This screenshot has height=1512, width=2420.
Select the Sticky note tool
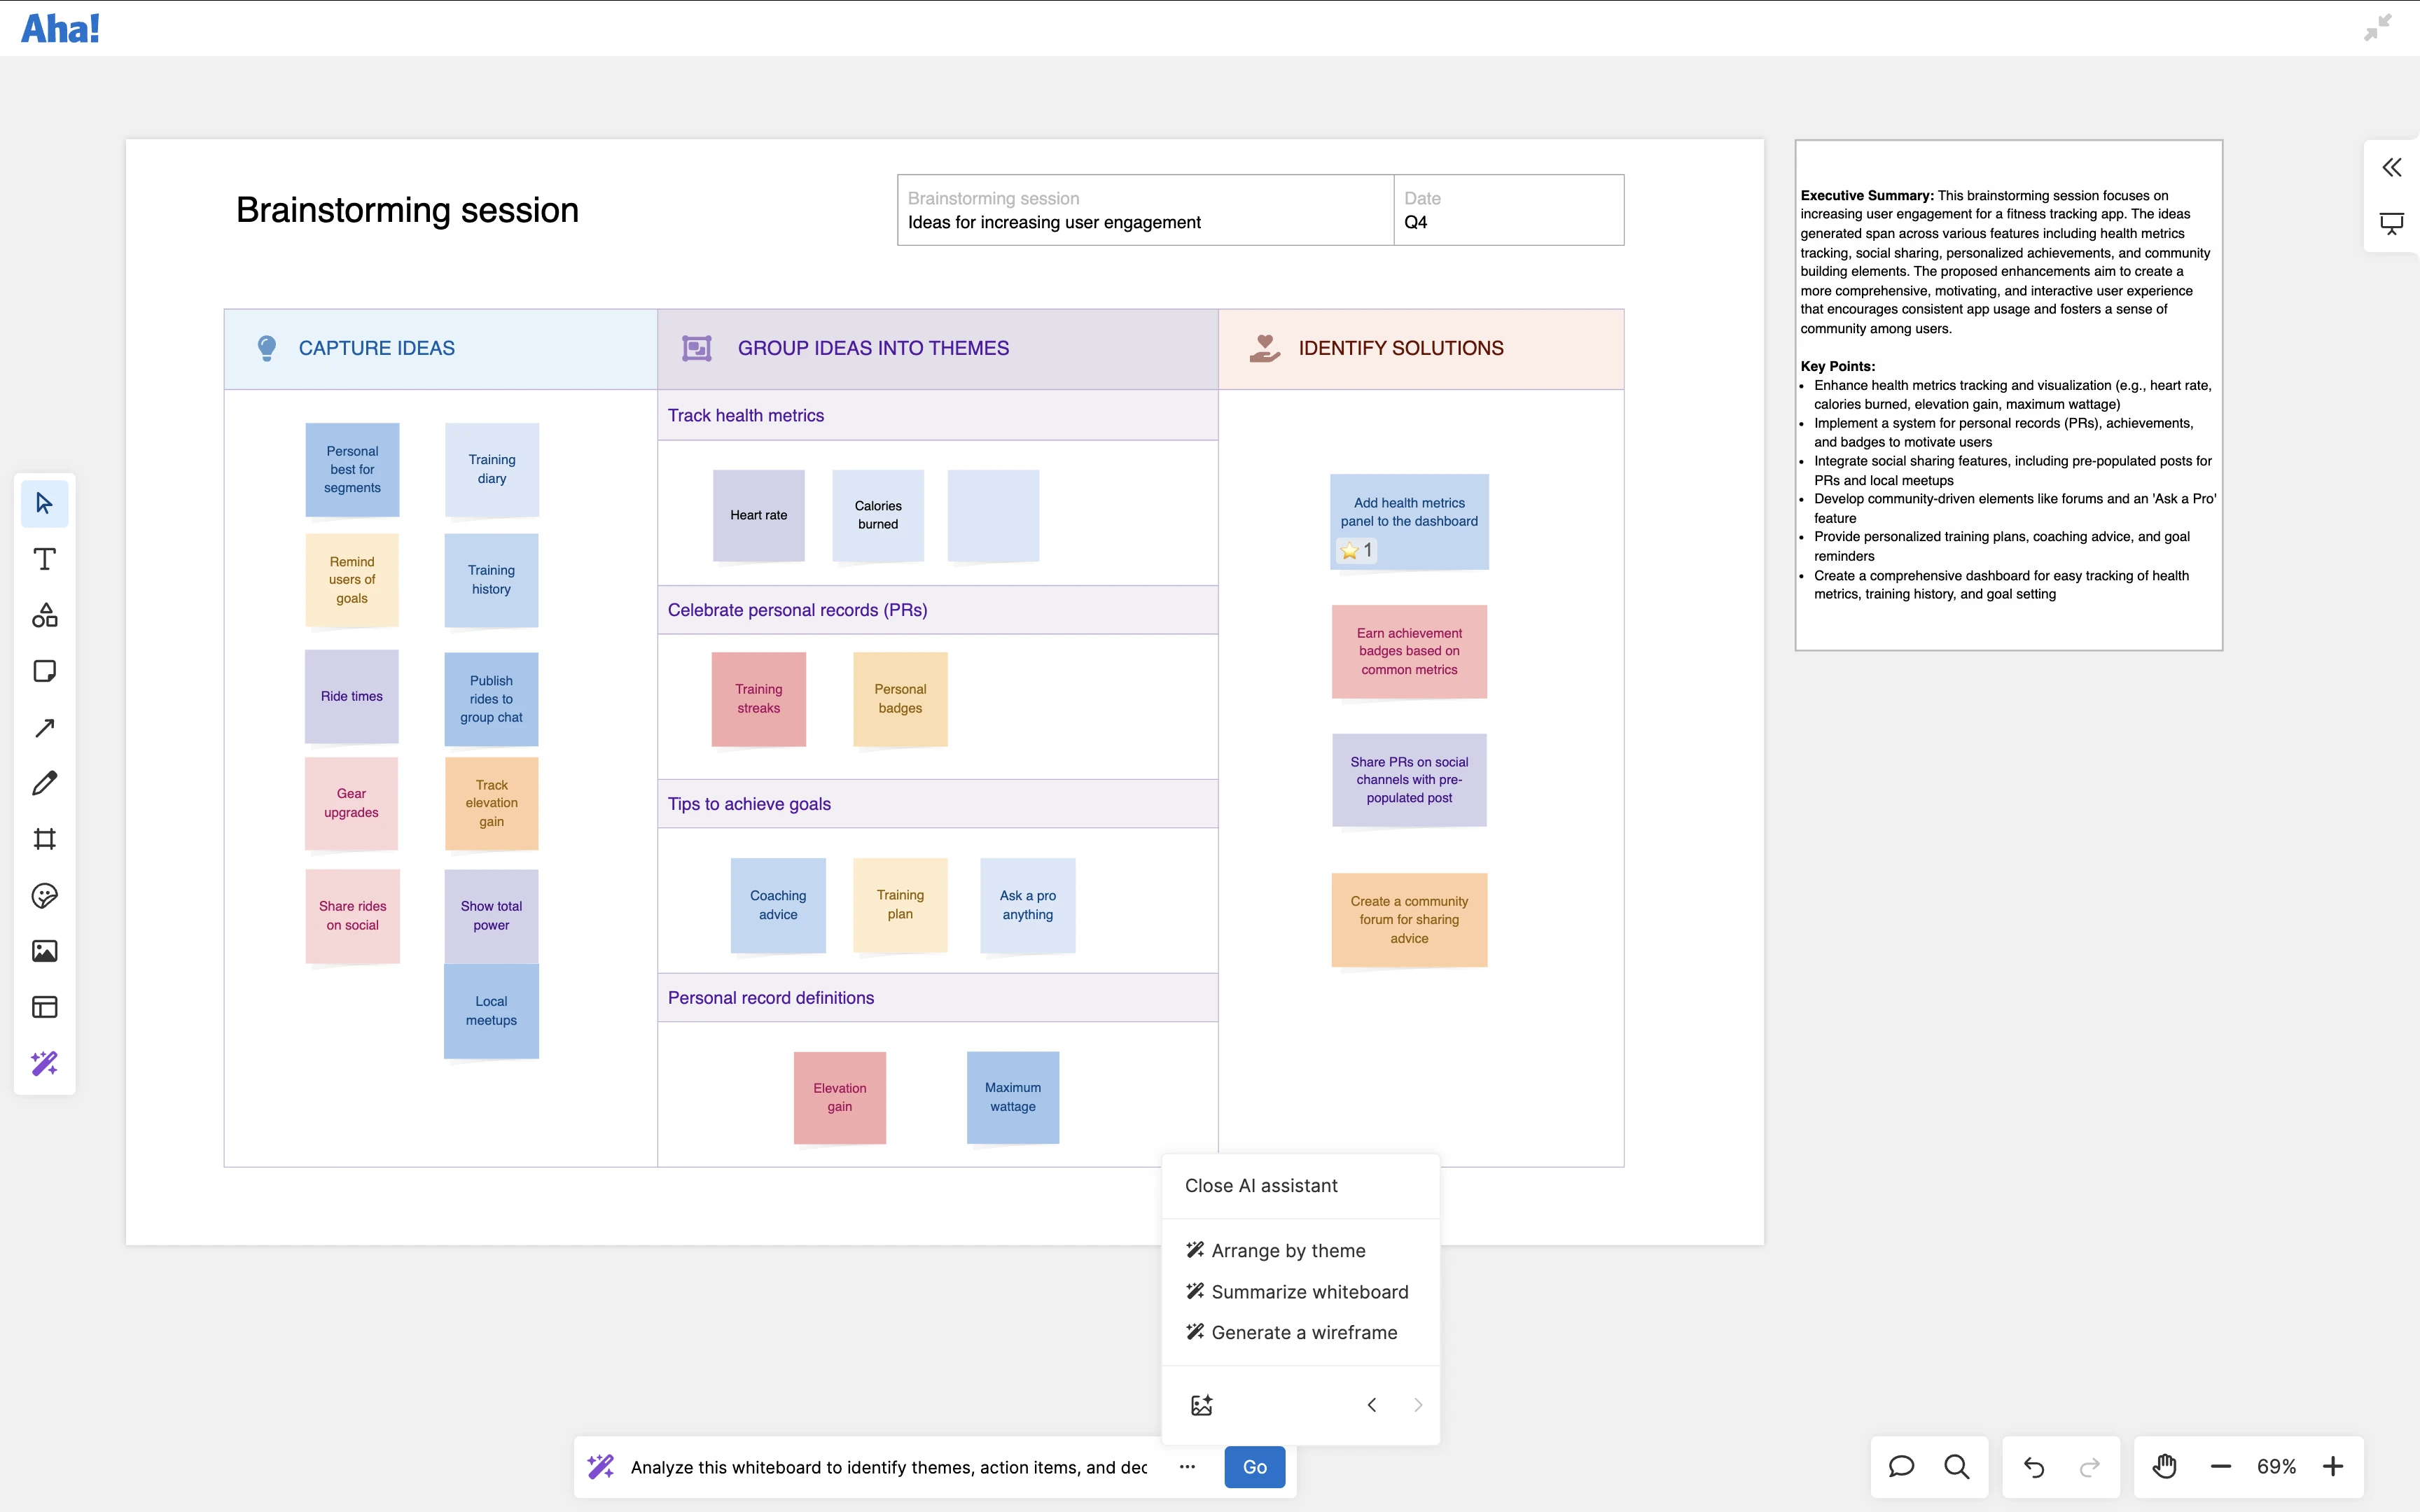44,671
